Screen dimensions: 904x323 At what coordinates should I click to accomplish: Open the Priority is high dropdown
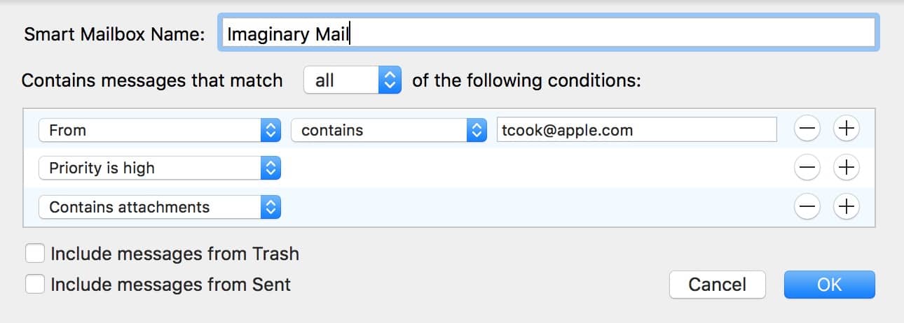click(160, 168)
